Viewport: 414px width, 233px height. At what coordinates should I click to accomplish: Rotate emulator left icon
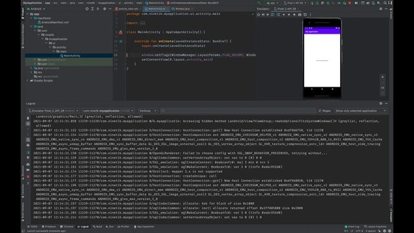coord(273,15)
